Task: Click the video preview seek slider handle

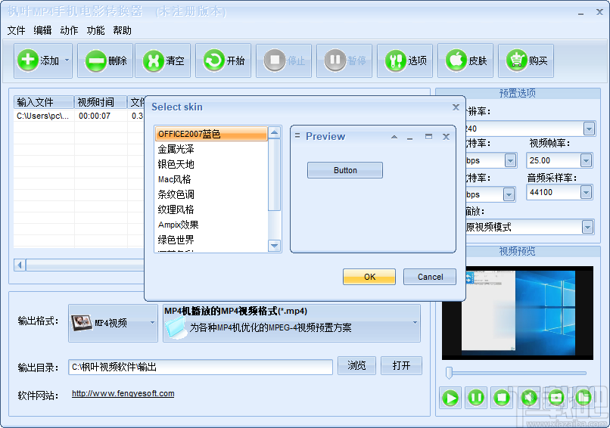Action: click(449, 372)
